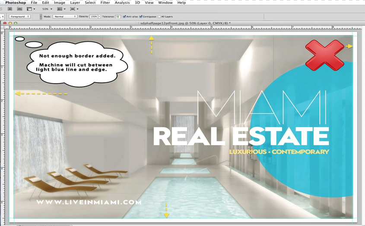This screenshot has width=365, height=226.
Task: Open the View Extras dropdown icon
Action: click(x=31, y=9)
